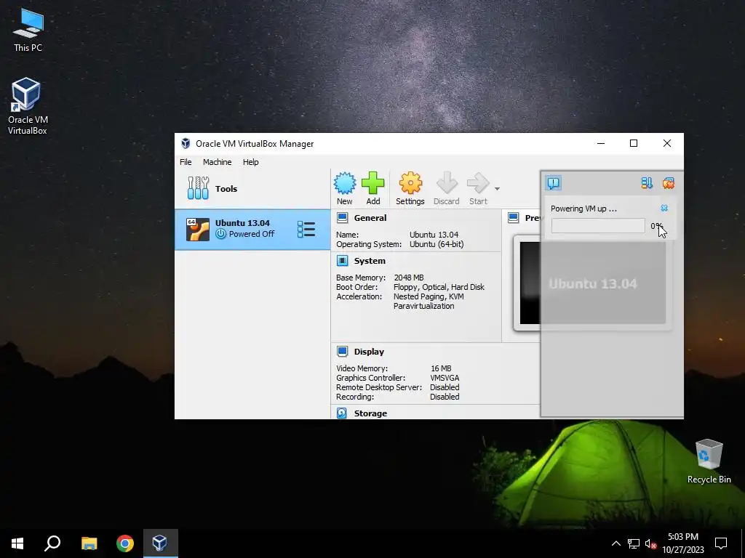The width and height of the screenshot is (745, 558).
Task: Click the VirtualBox logo in the title bar
Action: [x=186, y=143]
